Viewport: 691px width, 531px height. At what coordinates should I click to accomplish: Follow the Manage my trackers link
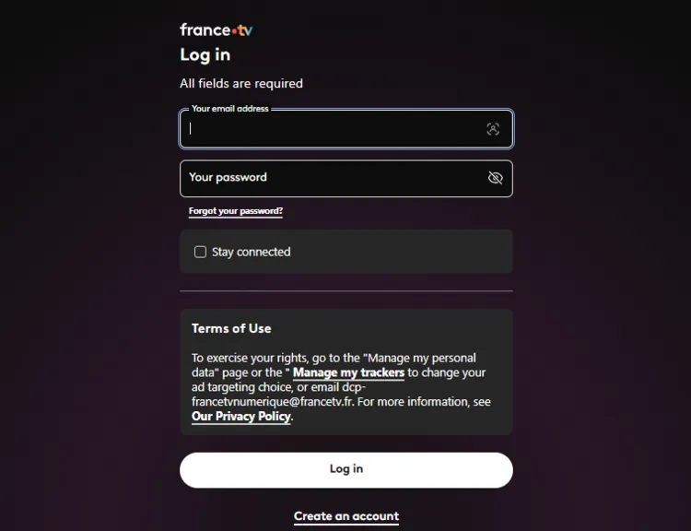tap(348, 372)
